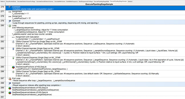Click 'Reset sequence after loop' line
This screenshot has height=99, width=185.
(44, 81)
